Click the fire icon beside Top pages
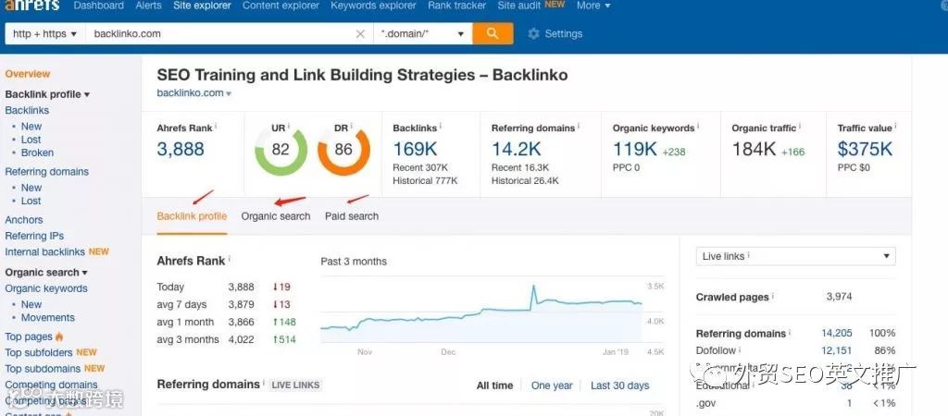 [x=59, y=336]
